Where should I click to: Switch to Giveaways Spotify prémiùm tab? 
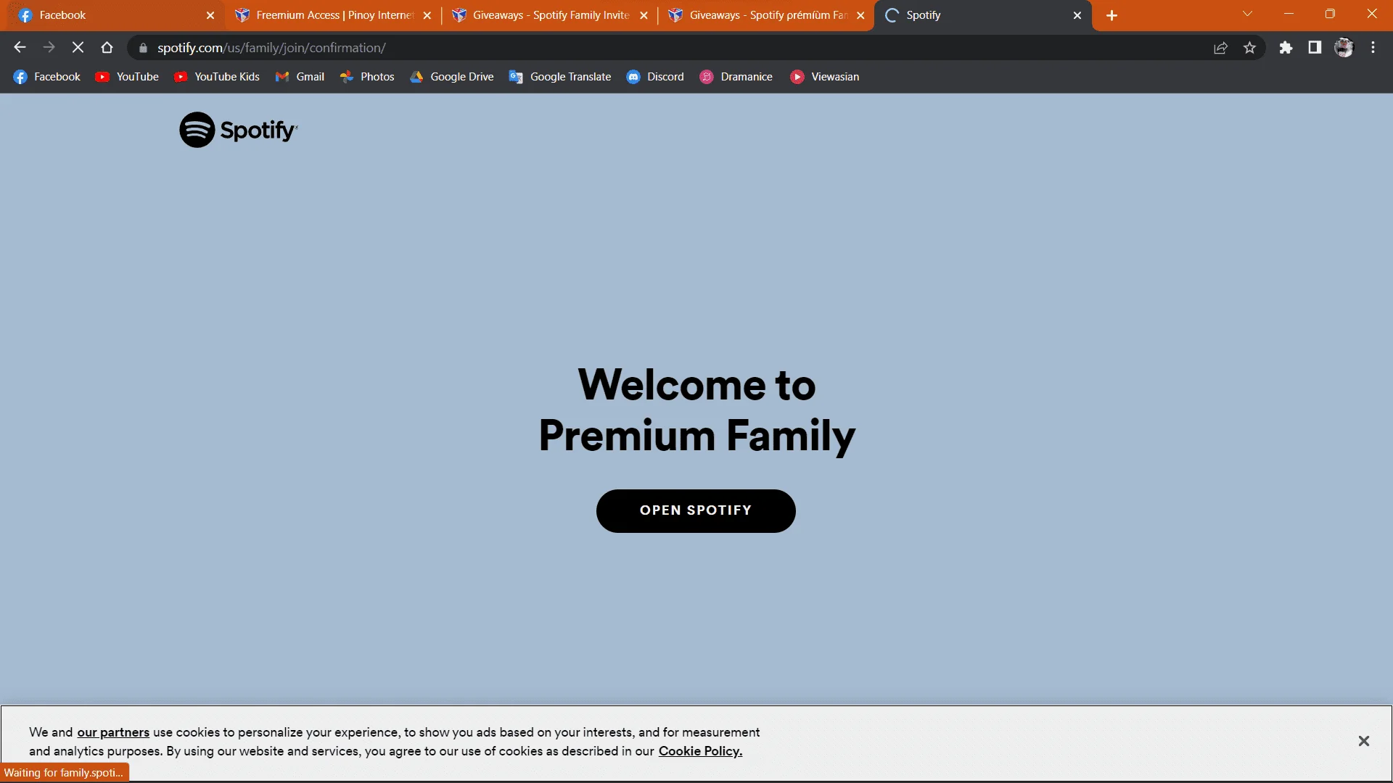coord(768,15)
